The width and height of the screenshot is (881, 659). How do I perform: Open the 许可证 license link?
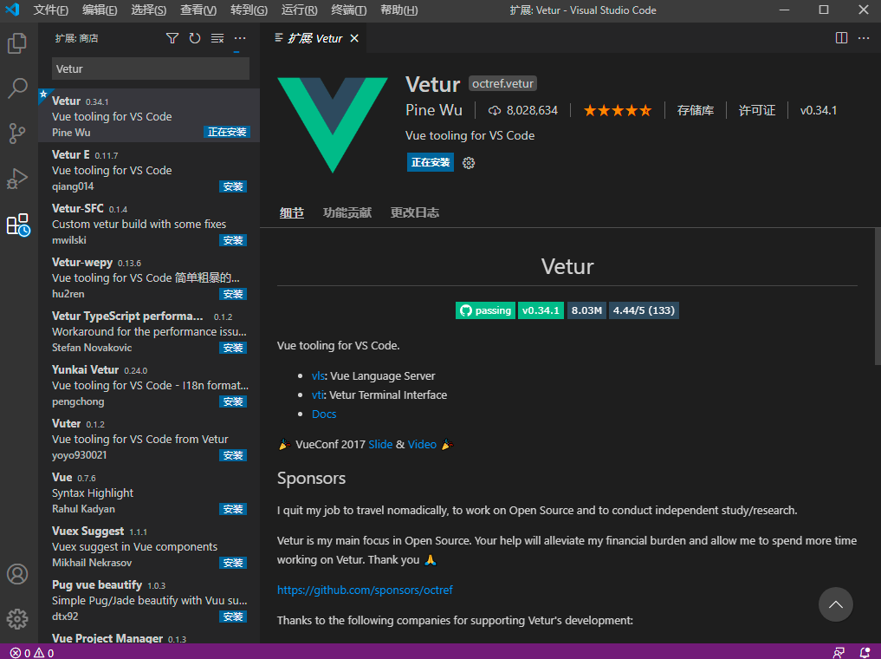(x=757, y=110)
